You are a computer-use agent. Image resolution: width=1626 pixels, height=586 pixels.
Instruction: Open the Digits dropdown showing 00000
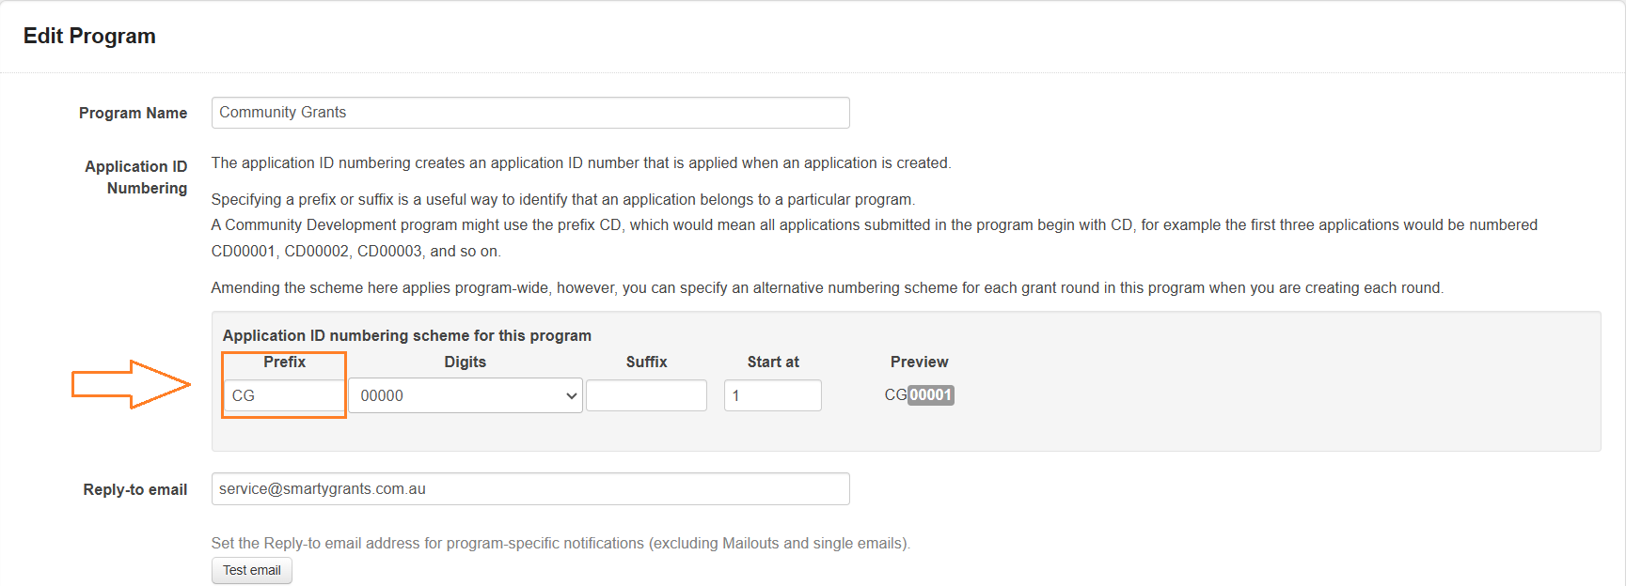click(x=466, y=396)
